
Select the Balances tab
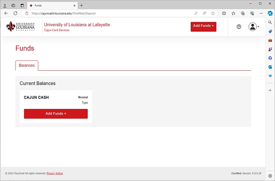click(27, 66)
